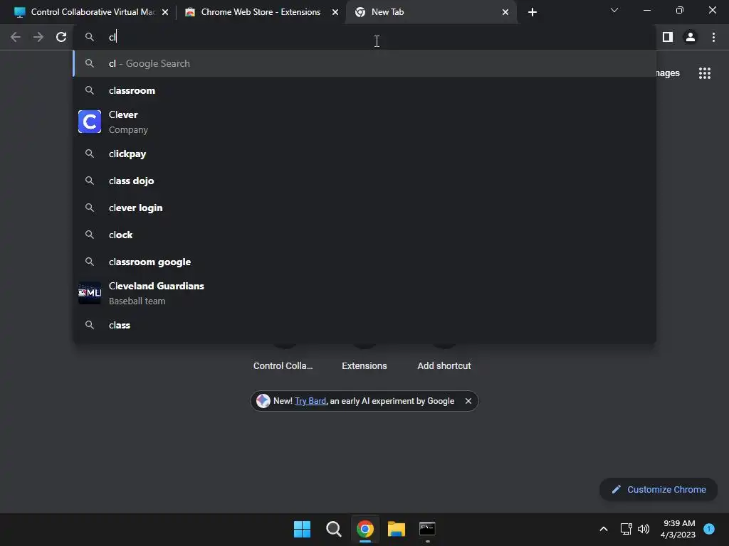Click the Clever blue C logo
Screen dimensions: 729x546
[x=90, y=122]
